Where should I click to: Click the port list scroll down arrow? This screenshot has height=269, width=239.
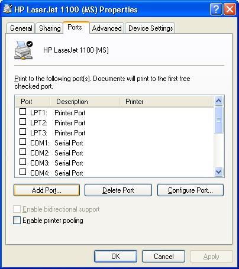click(x=218, y=172)
